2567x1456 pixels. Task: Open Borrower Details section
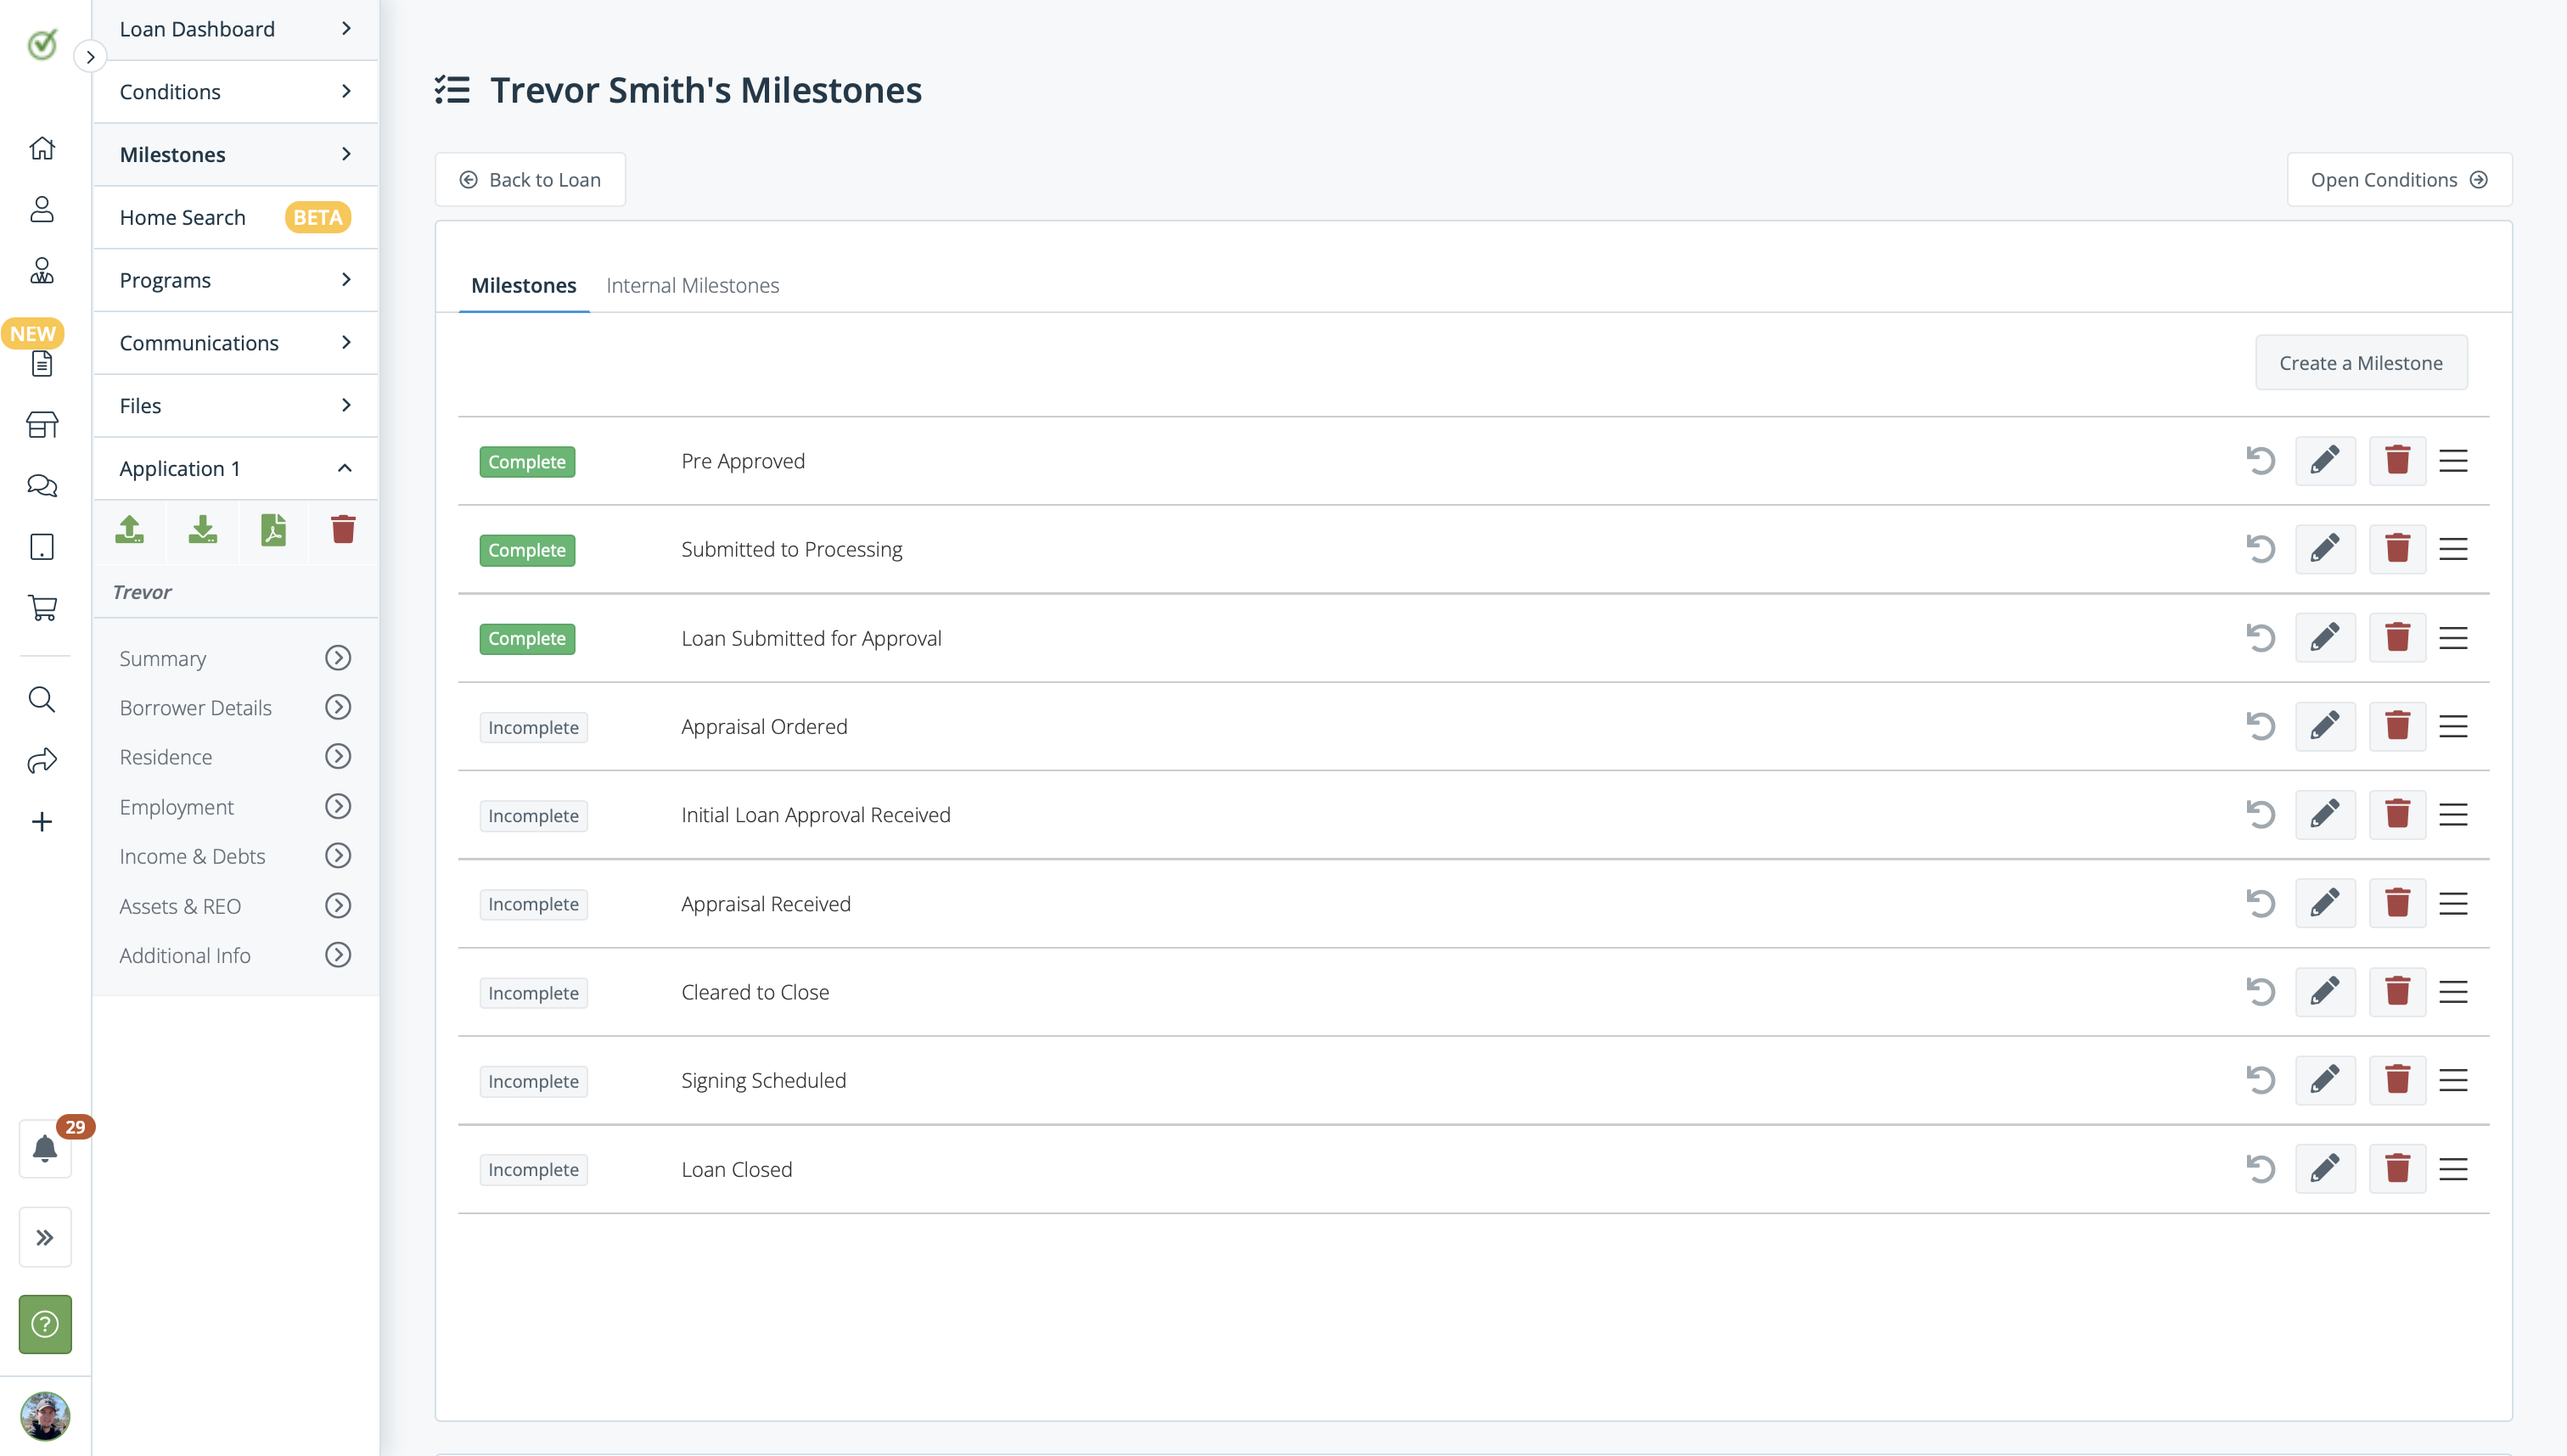click(x=235, y=708)
